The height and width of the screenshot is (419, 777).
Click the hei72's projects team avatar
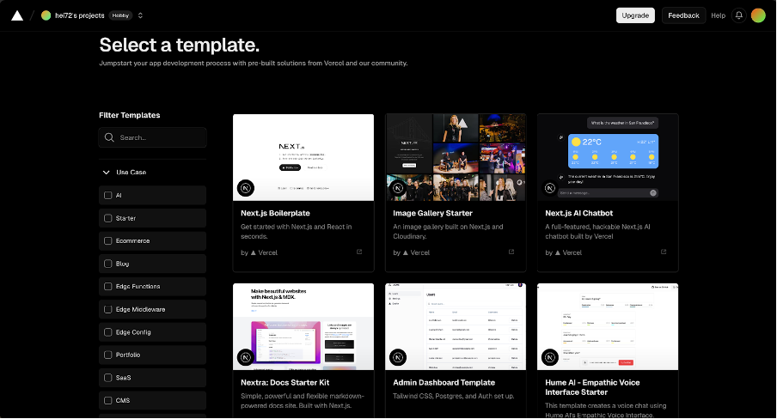(x=46, y=15)
